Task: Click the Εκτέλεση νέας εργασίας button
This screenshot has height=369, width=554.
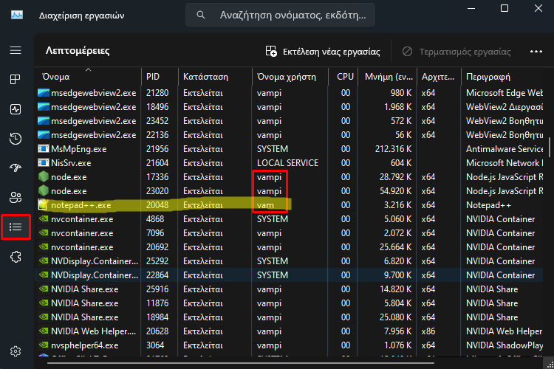Action: click(323, 52)
